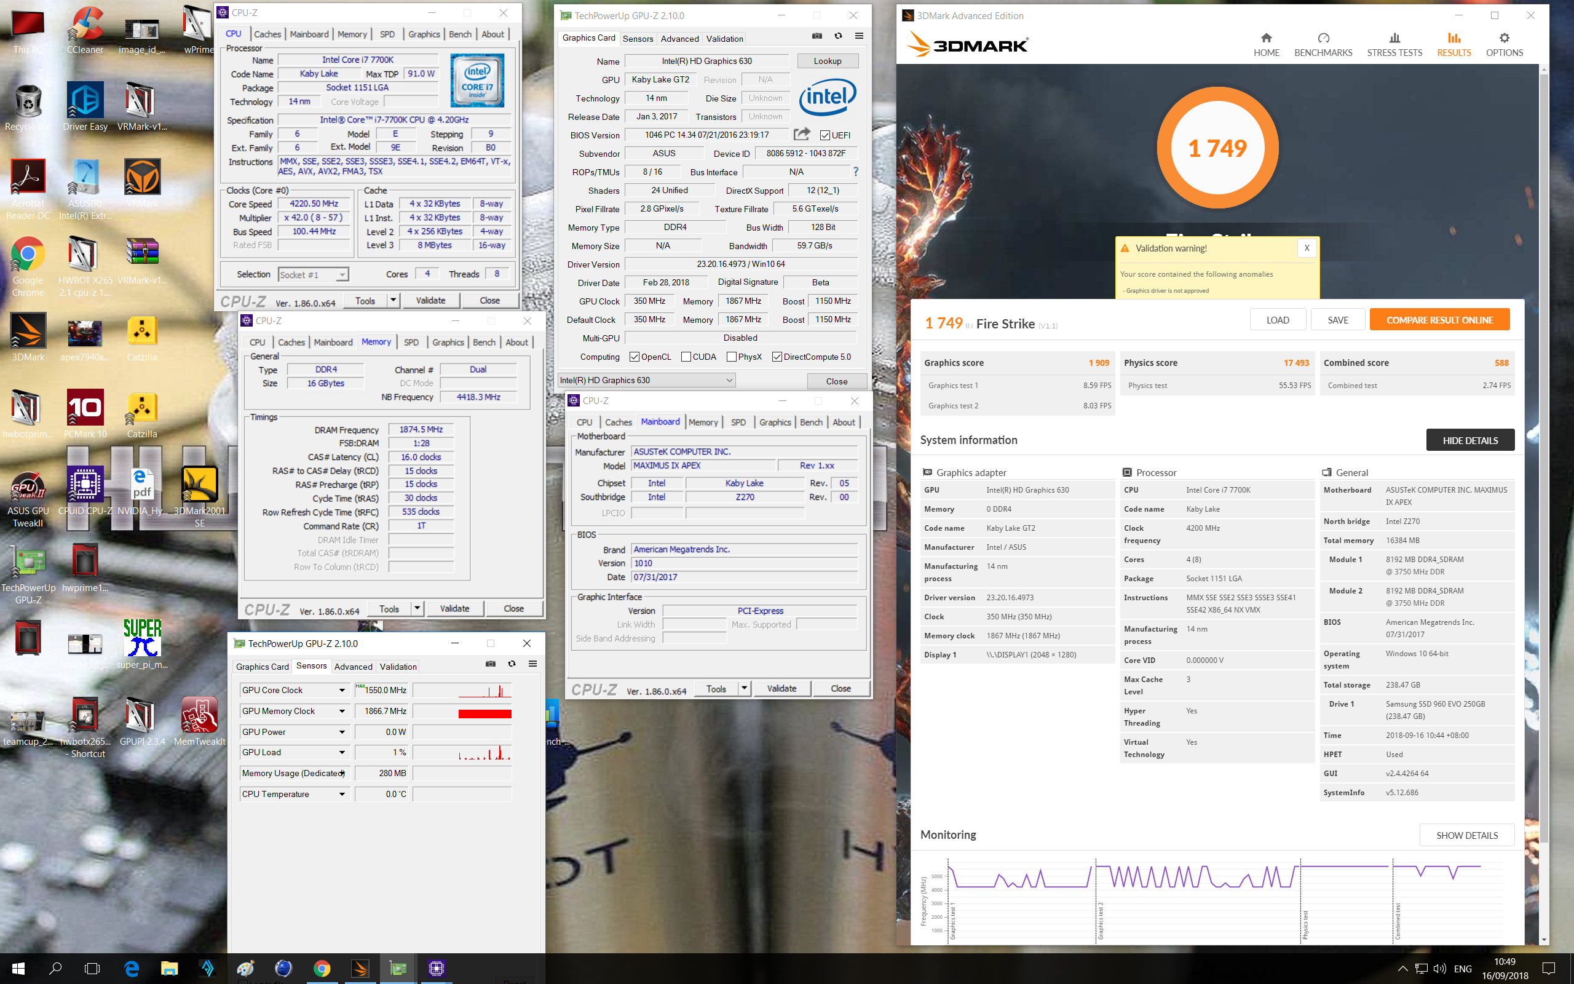The width and height of the screenshot is (1574, 984).
Task: Open the PCMark 10 desktop icon
Action: point(85,414)
